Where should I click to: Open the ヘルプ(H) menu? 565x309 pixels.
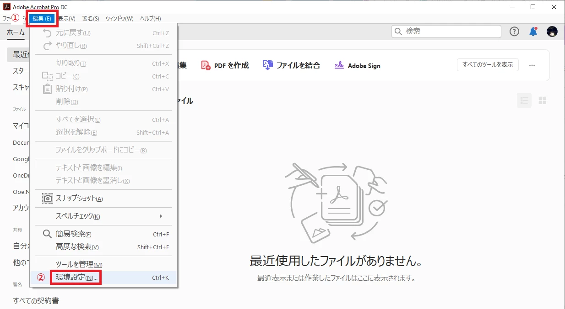pyautogui.click(x=150, y=19)
